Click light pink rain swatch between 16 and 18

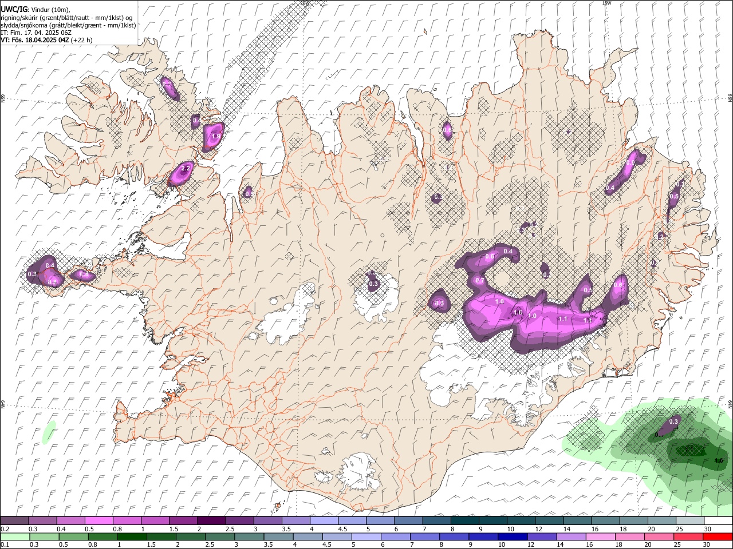click(x=601, y=537)
